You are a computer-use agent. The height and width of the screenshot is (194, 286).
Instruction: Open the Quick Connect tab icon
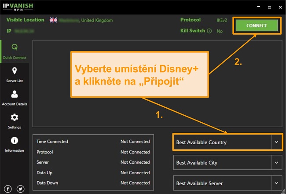(x=15, y=48)
